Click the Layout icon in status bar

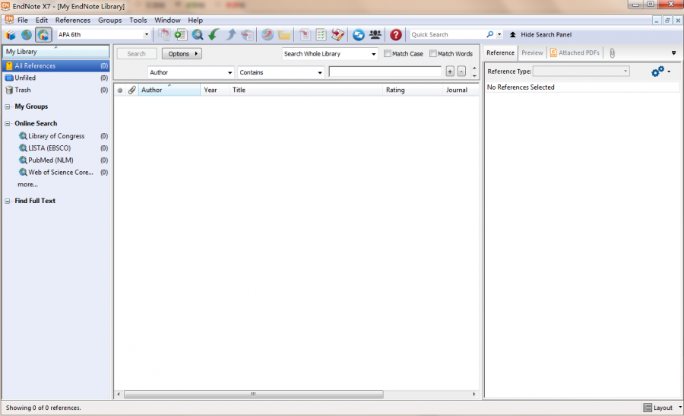[648, 408]
